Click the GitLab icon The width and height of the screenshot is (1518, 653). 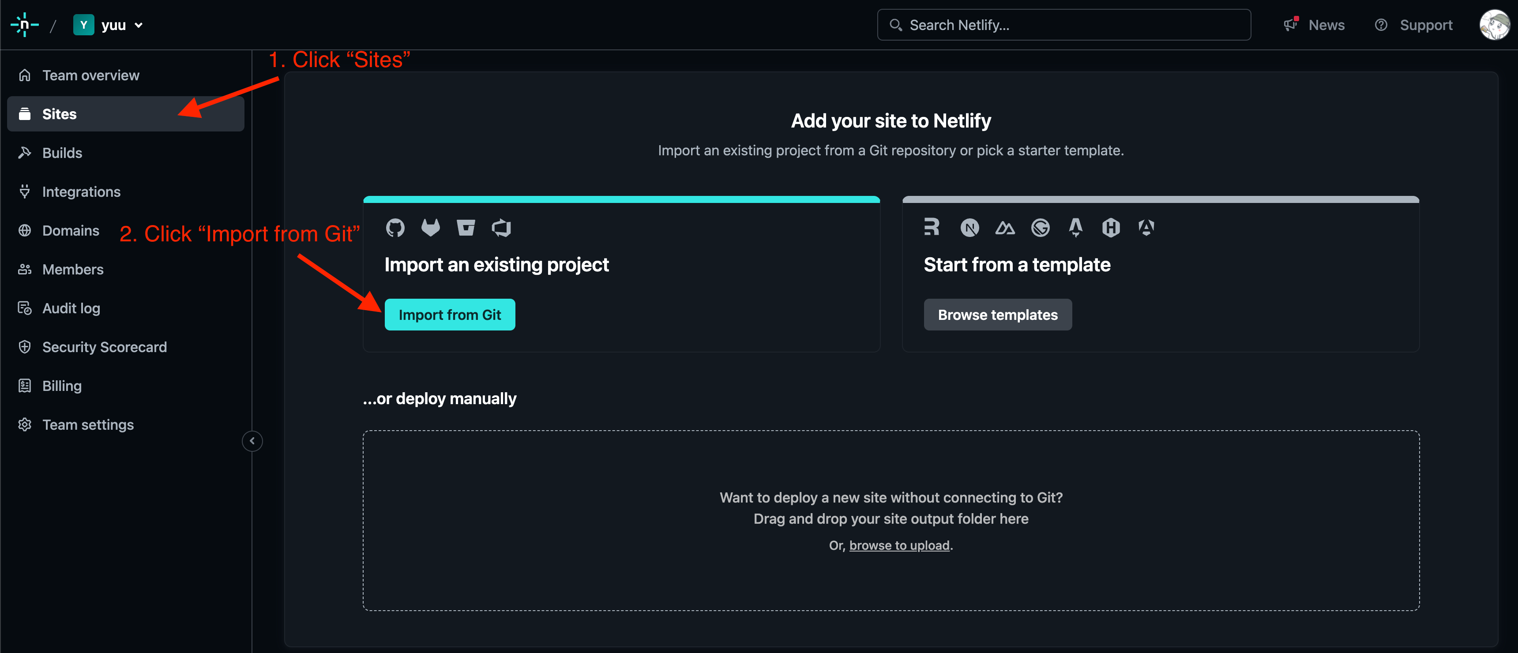pyautogui.click(x=431, y=228)
